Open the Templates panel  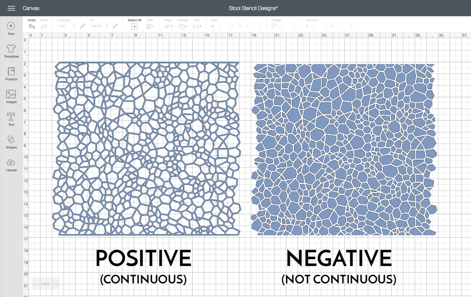coord(11,51)
